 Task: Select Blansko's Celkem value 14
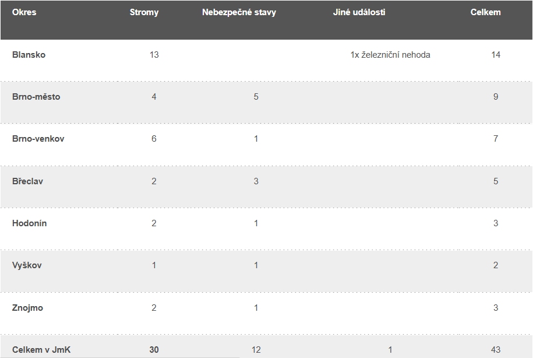(496, 55)
